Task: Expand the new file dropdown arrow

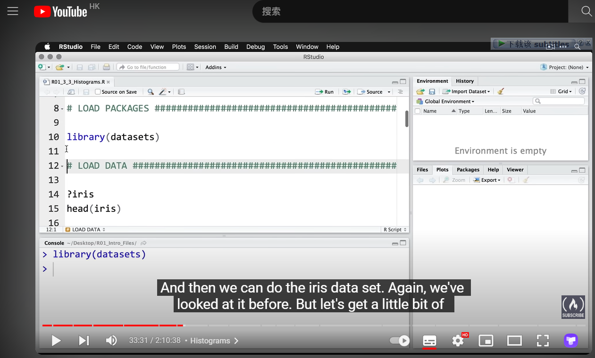Action: (x=49, y=67)
